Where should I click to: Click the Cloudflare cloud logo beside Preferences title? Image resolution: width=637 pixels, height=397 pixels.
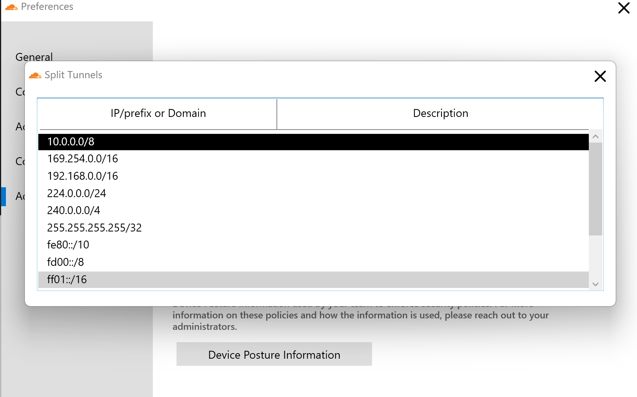(11, 6)
